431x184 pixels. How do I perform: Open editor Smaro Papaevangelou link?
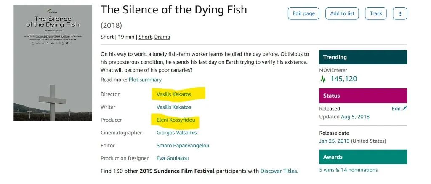183,146
